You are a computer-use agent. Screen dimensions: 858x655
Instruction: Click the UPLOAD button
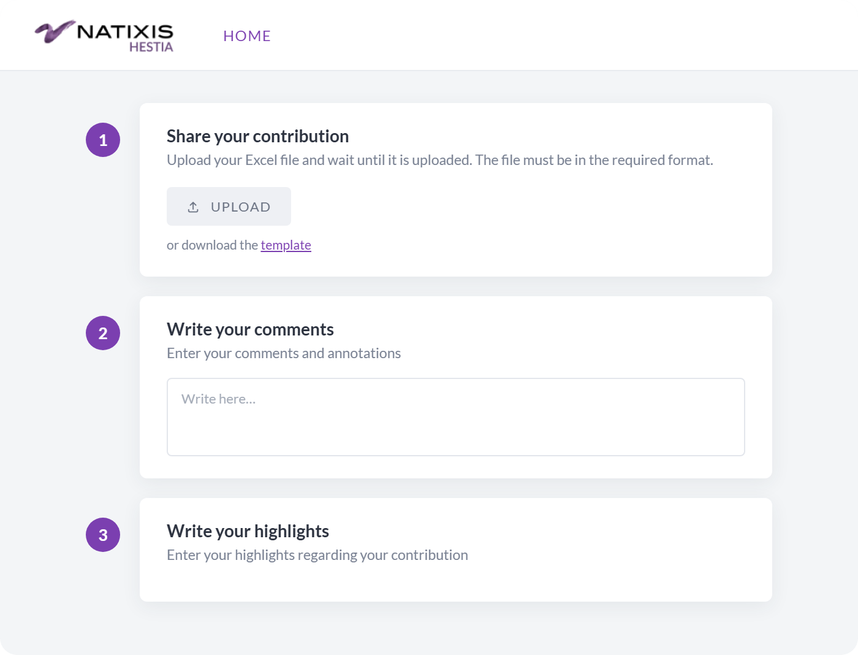pos(229,207)
